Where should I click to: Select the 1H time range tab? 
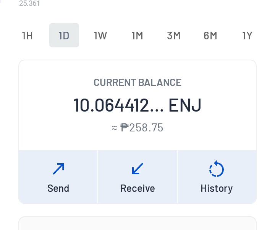(x=27, y=36)
